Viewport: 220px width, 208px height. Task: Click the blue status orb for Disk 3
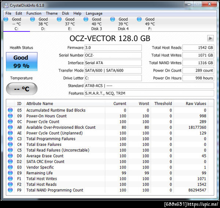(86, 19)
